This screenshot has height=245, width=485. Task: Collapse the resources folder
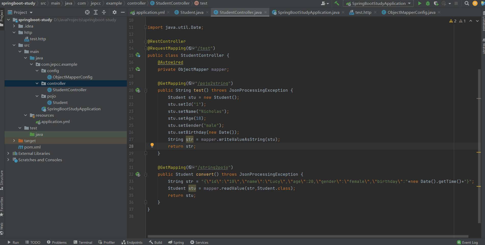point(26,115)
